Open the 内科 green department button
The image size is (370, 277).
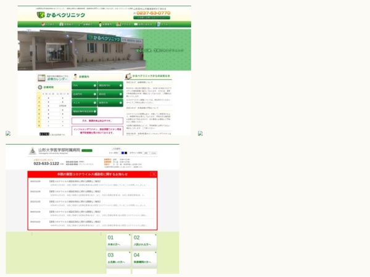(84, 86)
